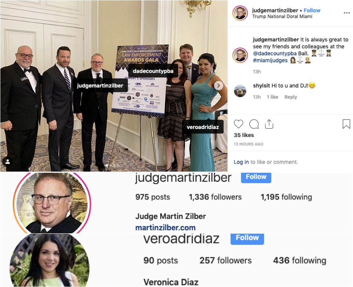Click the blue Follow button for judgemartinzilber profile
The height and width of the screenshot is (287, 353).
tap(256, 177)
